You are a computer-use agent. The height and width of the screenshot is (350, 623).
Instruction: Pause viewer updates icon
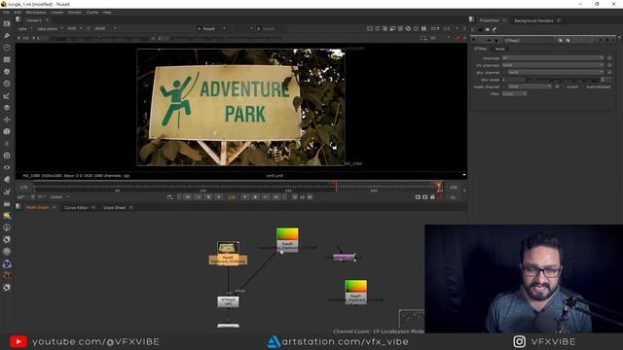424,28
